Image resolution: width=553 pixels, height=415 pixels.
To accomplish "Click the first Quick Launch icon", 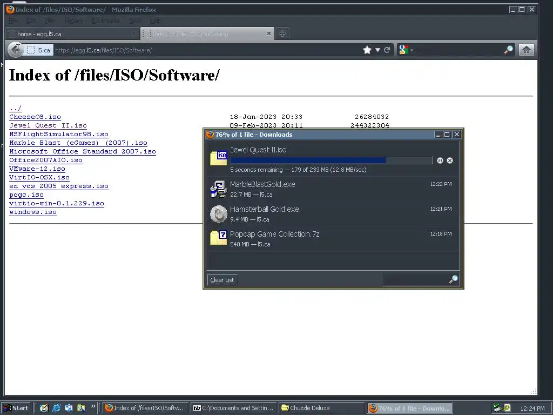I will click(44, 408).
